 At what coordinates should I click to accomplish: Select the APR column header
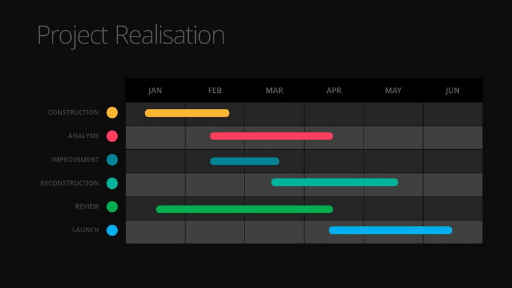334,91
